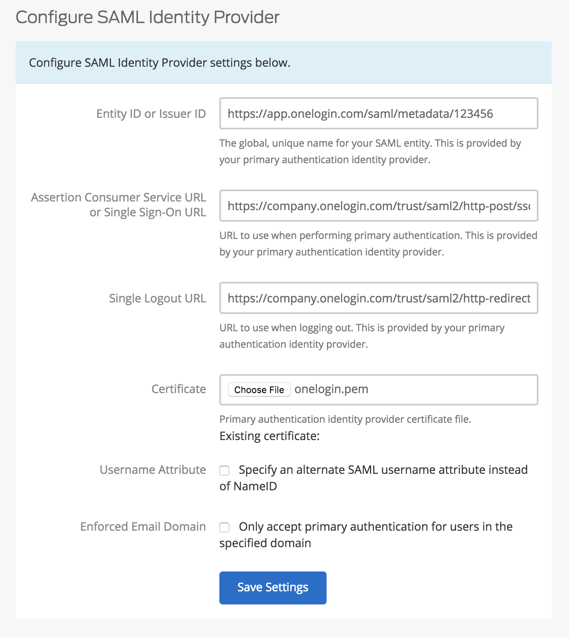Enable the alternate SAML username attribute checkbox

[x=224, y=471]
